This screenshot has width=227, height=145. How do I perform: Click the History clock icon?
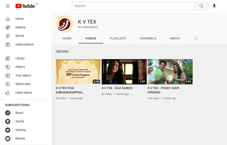pos(8,67)
